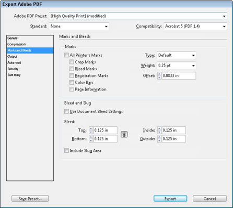Open the Adobe PDF Preset dropdown
The image size is (233, 208).
pyautogui.click(x=138, y=16)
